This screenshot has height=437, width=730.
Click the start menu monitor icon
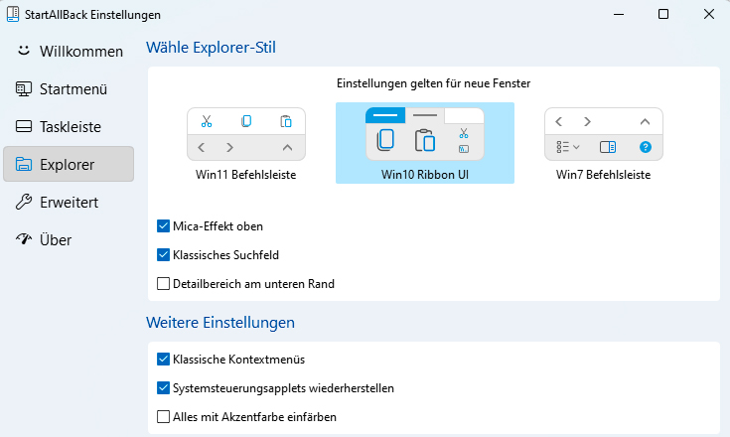24,88
